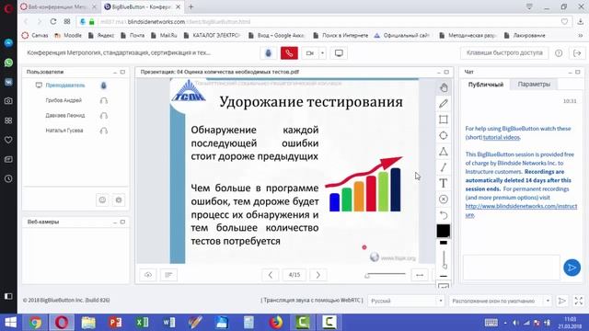This screenshot has width=589, height=331.
Task: Start desktop screen sharing
Action: [x=339, y=53]
